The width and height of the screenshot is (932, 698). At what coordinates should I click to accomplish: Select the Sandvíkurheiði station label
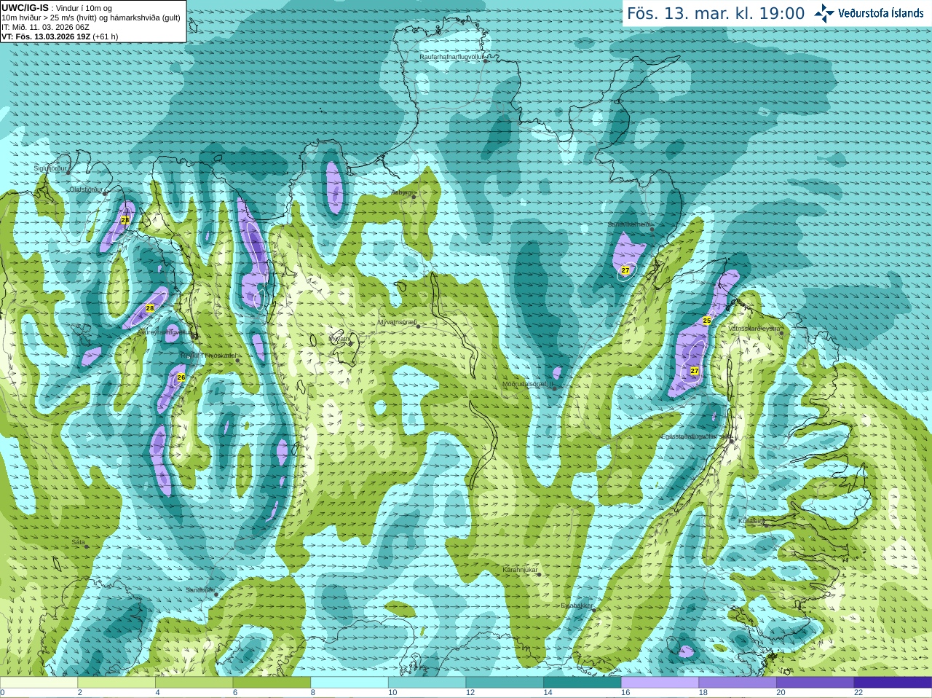(630, 225)
